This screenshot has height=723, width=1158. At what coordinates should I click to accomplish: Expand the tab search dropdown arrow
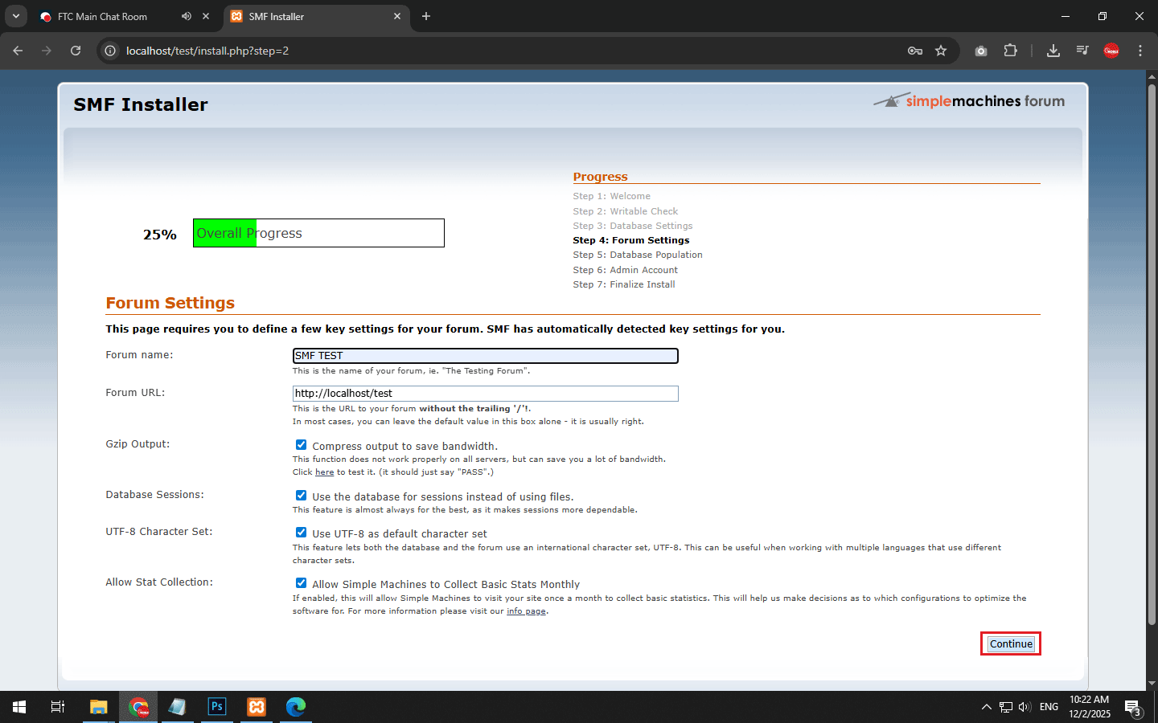coord(15,16)
